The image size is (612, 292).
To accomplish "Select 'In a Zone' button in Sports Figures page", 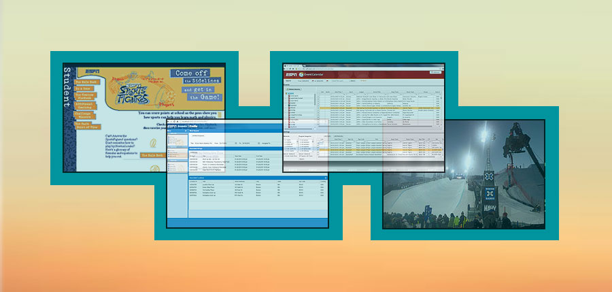I will click(82, 88).
